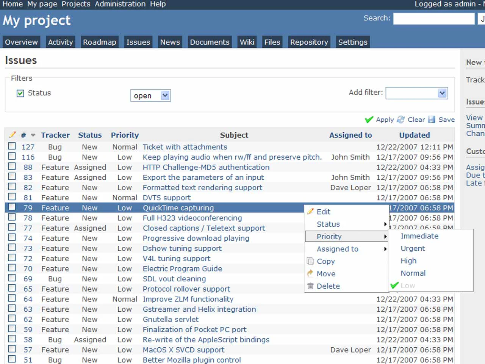Click the Save floppy disk icon

[x=432, y=119]
